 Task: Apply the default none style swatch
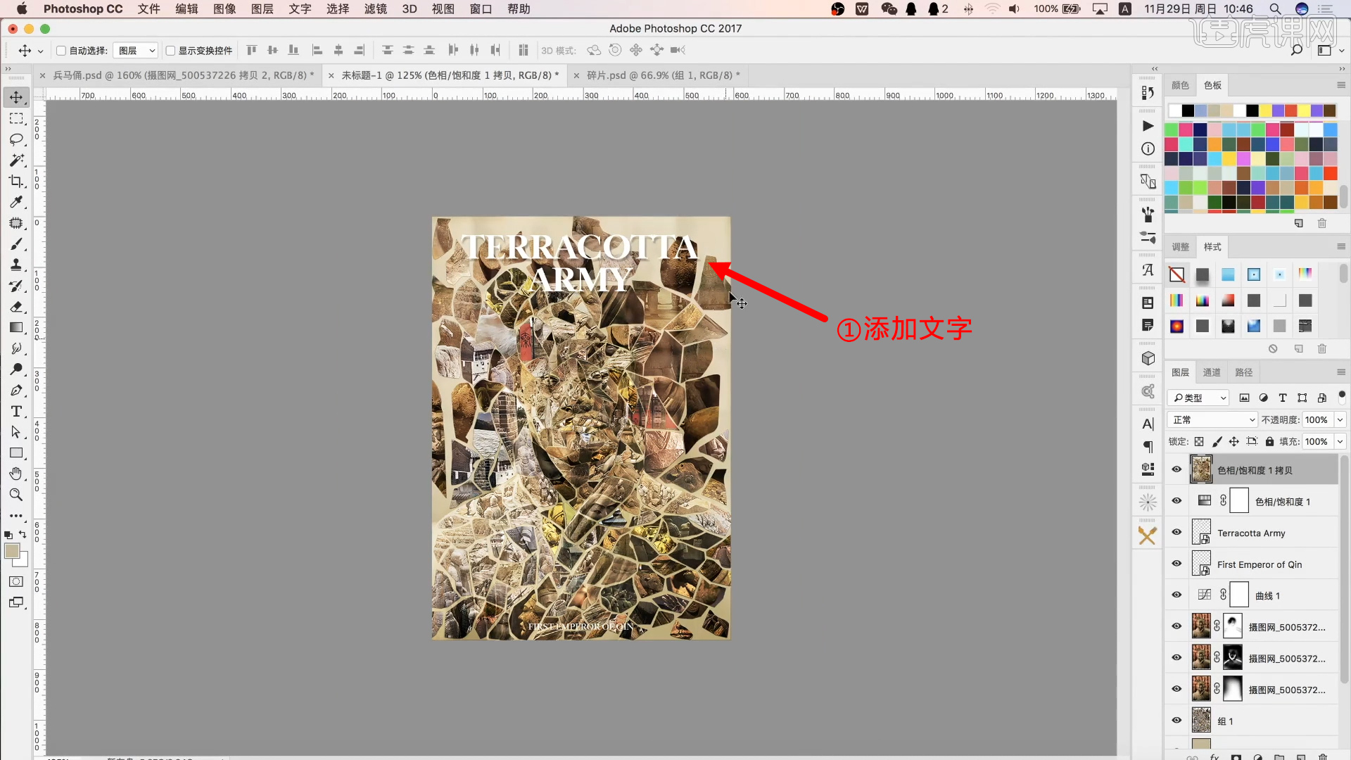pos(1176,274)
